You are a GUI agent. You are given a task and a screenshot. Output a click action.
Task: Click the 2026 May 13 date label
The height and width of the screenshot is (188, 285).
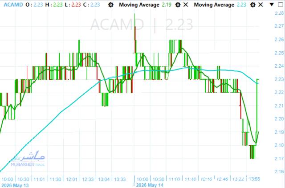15,185
